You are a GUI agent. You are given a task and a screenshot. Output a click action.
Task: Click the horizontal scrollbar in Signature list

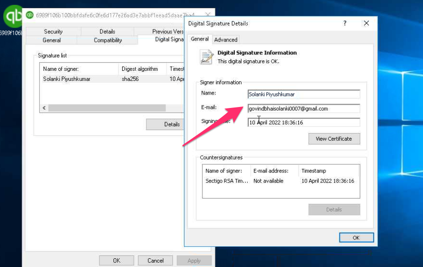(107, 108)
